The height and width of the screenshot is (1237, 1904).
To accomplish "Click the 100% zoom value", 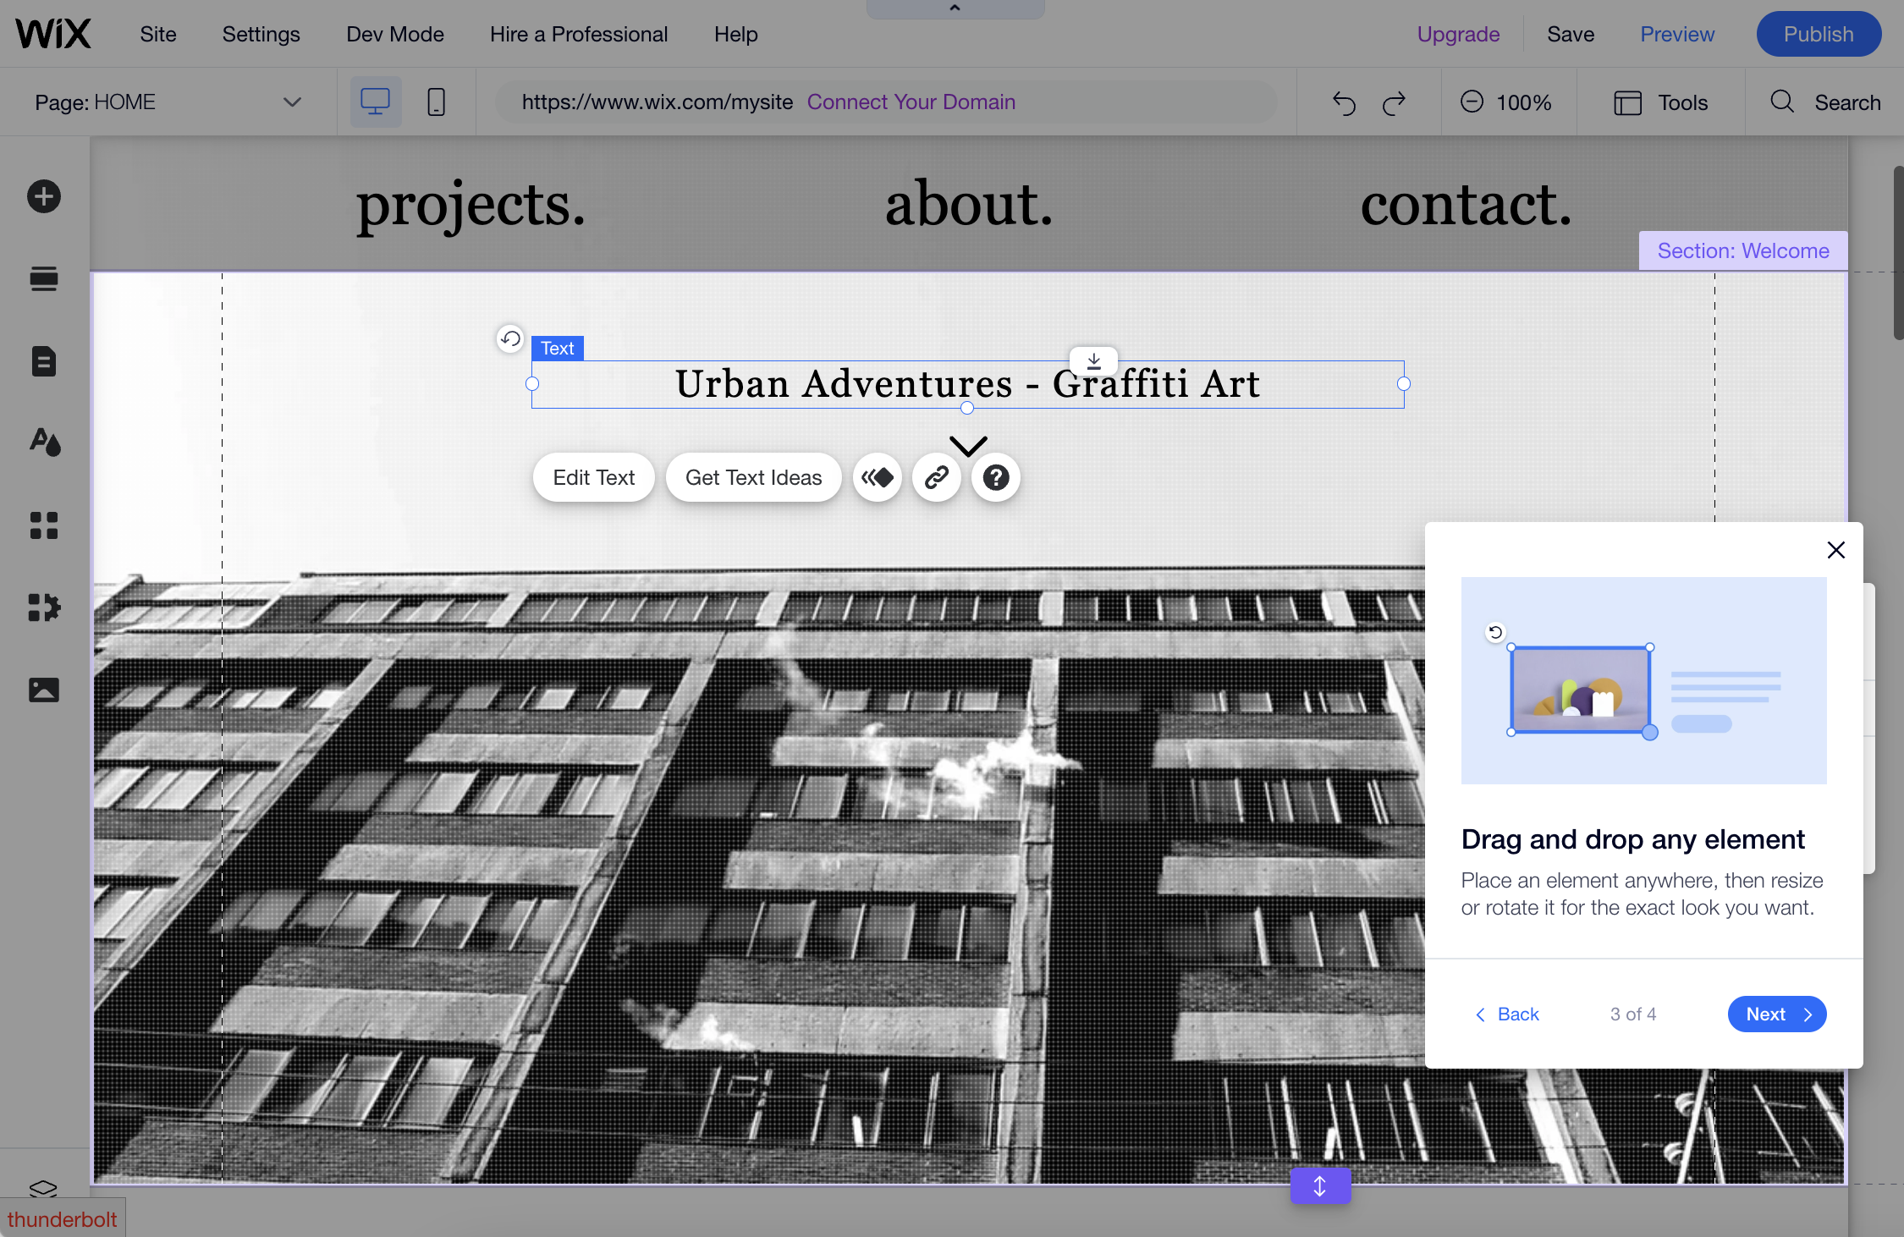I will point(1523,102).
